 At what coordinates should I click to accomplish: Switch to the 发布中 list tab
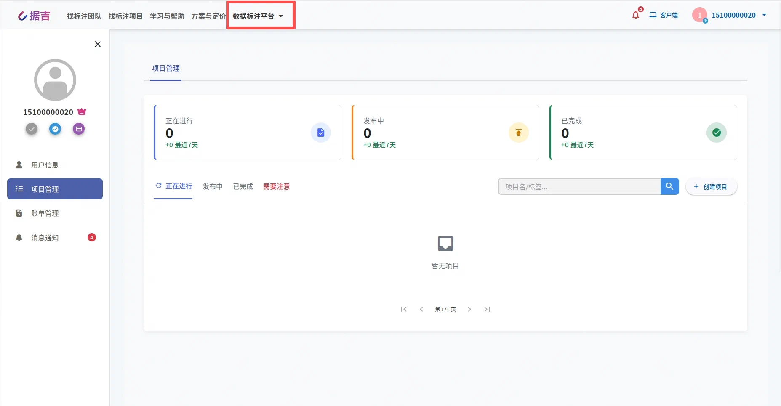[x=213, y=186]
